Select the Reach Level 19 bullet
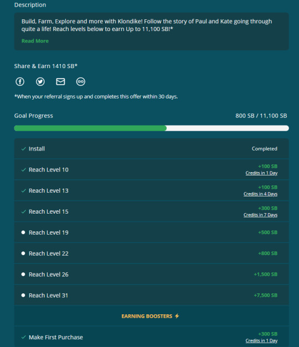 pos(23,232)
